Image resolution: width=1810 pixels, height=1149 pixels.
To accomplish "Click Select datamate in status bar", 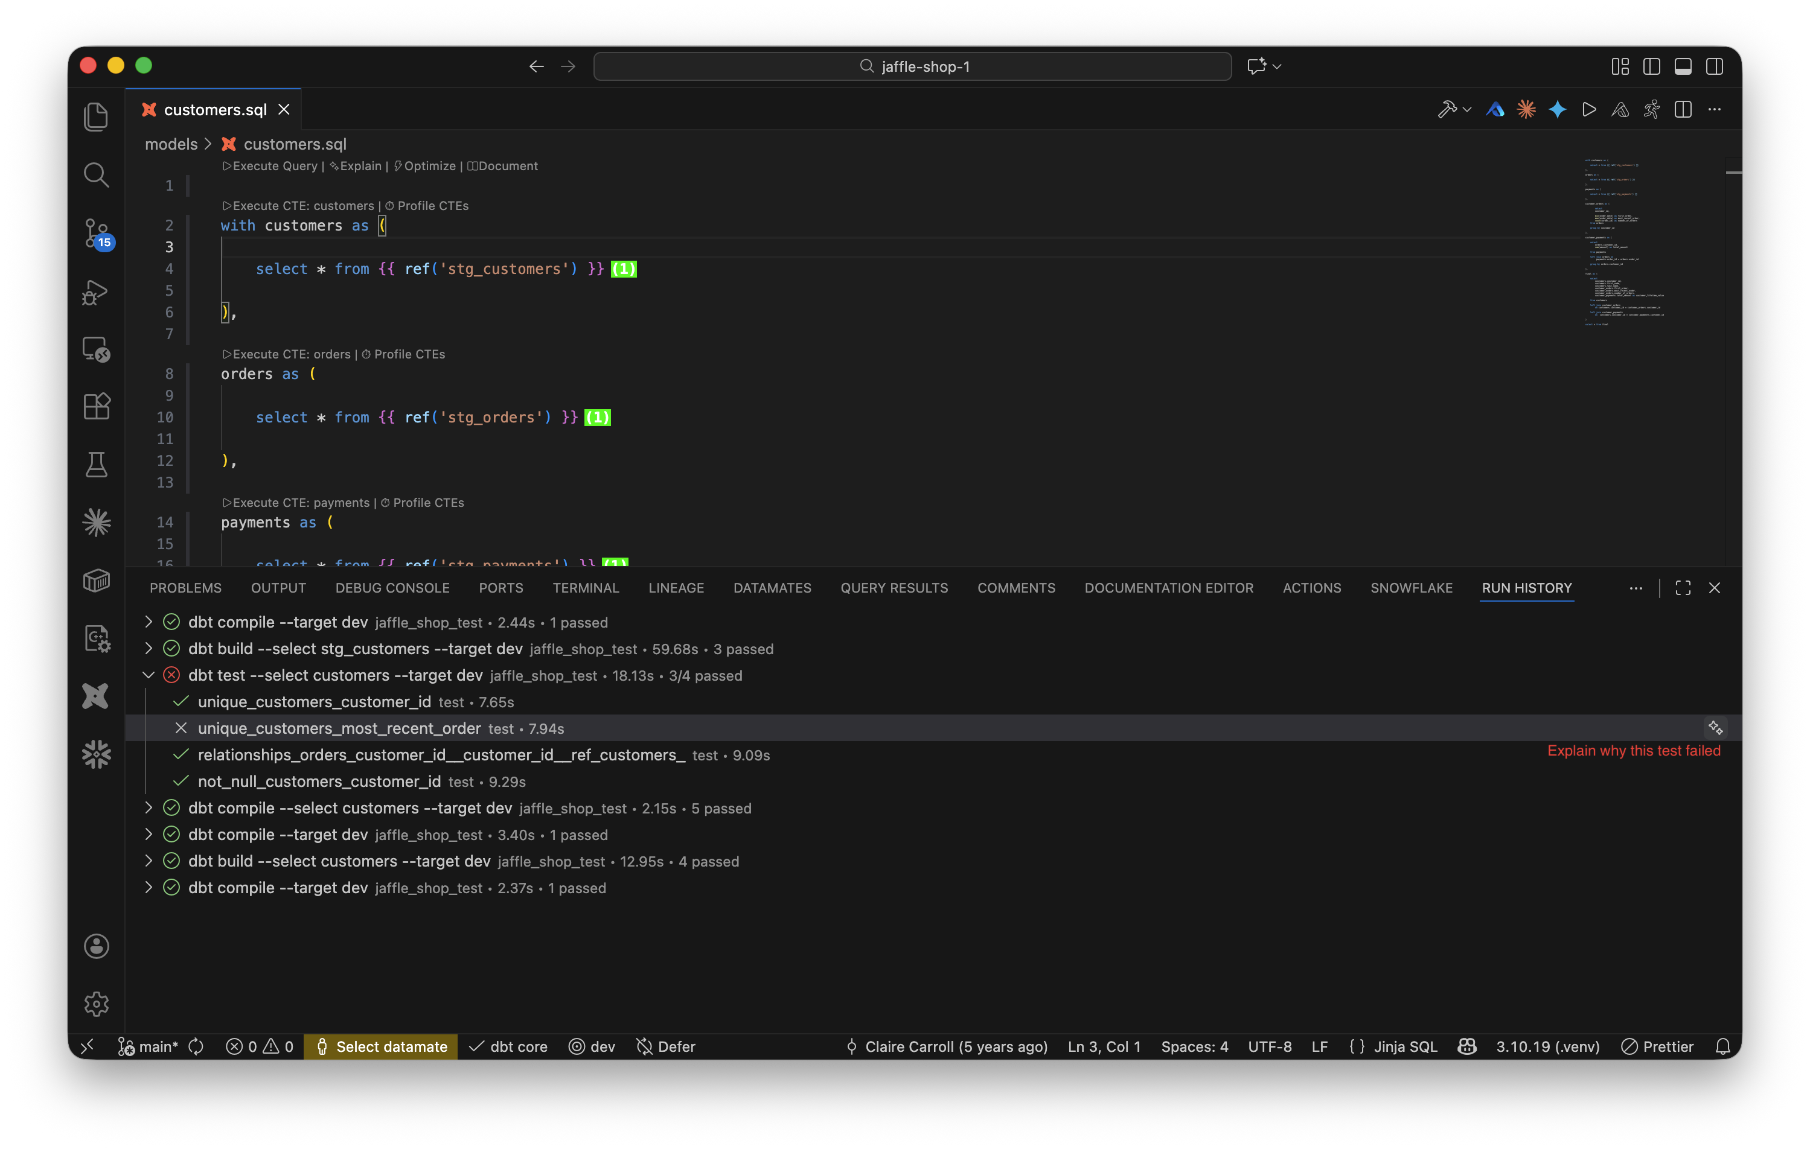I will coord(380,1047).
